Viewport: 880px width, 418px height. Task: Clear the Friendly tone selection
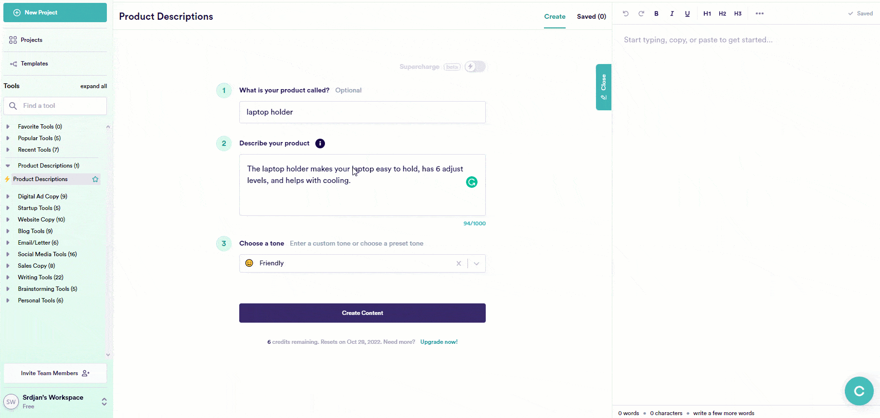point(459,263)
